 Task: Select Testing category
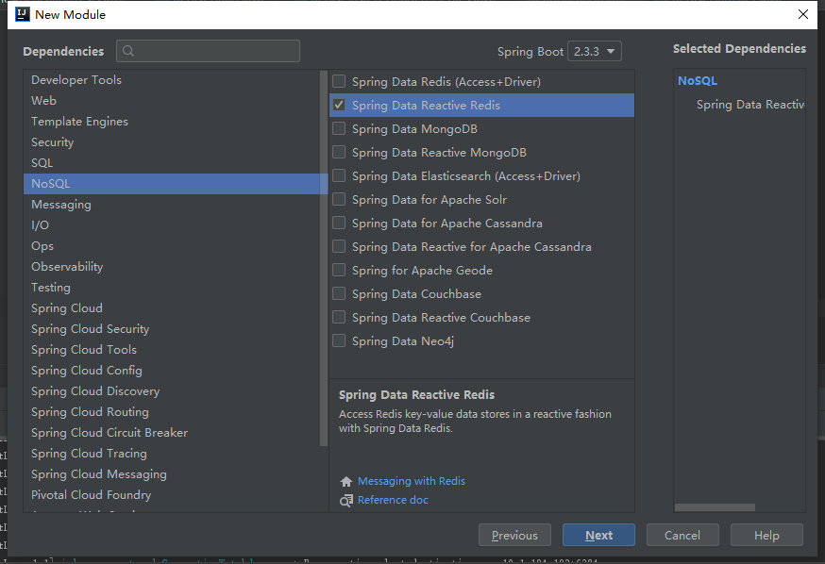[172, 288]
